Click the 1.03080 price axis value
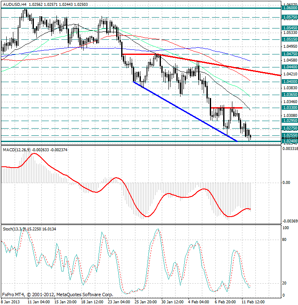 point(290,116)
